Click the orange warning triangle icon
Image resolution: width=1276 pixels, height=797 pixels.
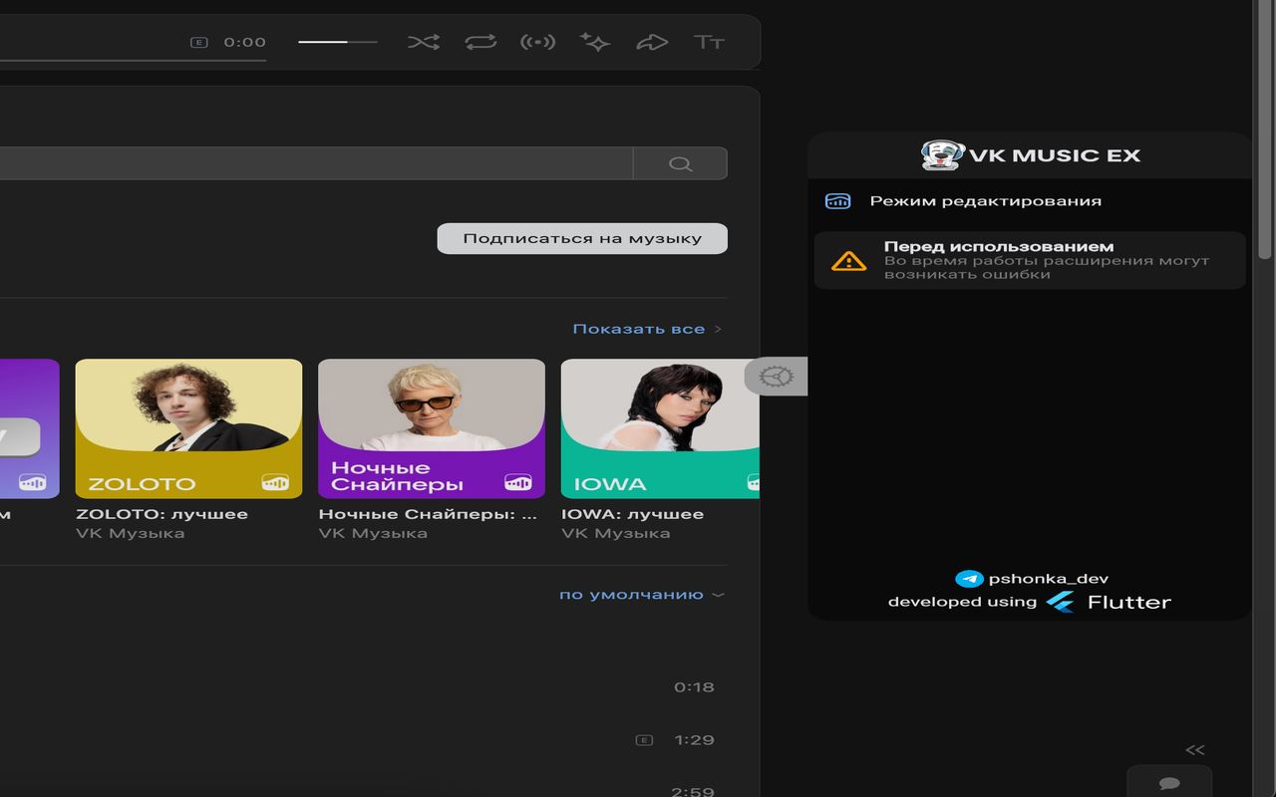[848, 261]
